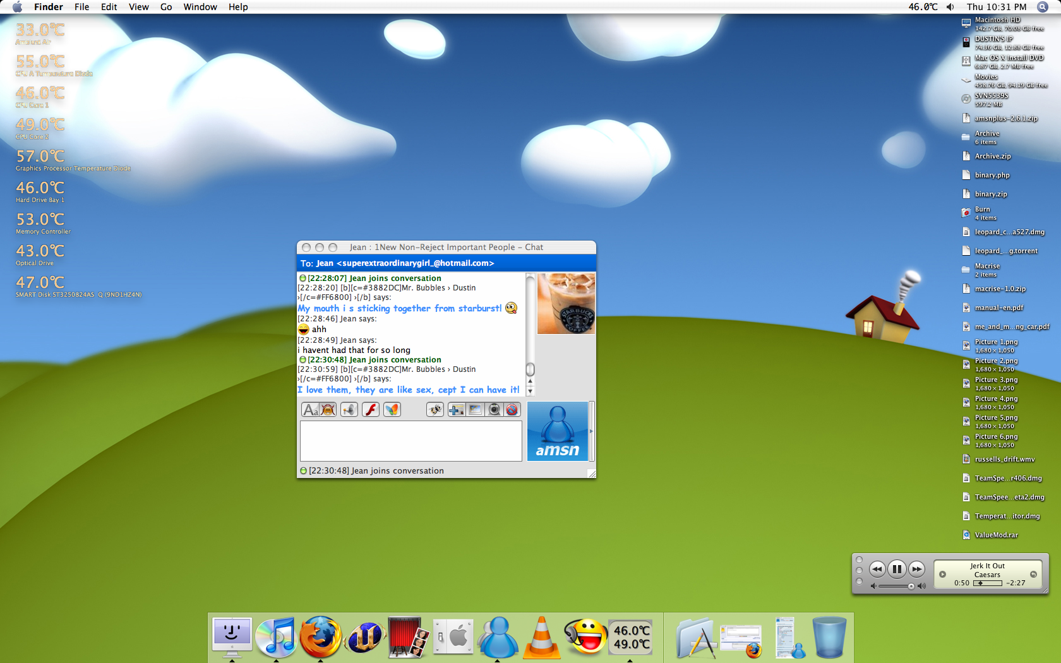Open the Window menu
The height and width of the screenshot is (663, 1061).
200,7
